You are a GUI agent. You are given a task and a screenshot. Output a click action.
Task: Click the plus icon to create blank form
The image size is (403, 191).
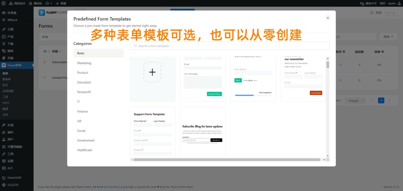point(152,72)
